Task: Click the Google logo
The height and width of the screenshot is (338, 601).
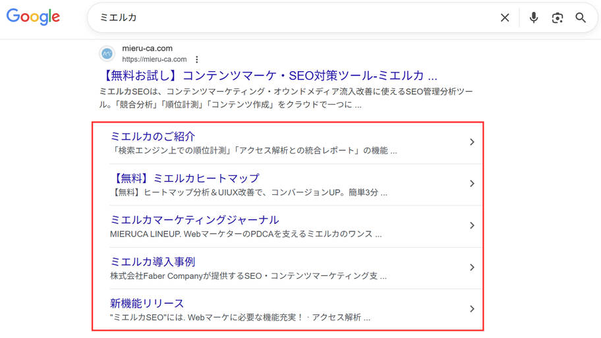Action: [x=33, y=17]
